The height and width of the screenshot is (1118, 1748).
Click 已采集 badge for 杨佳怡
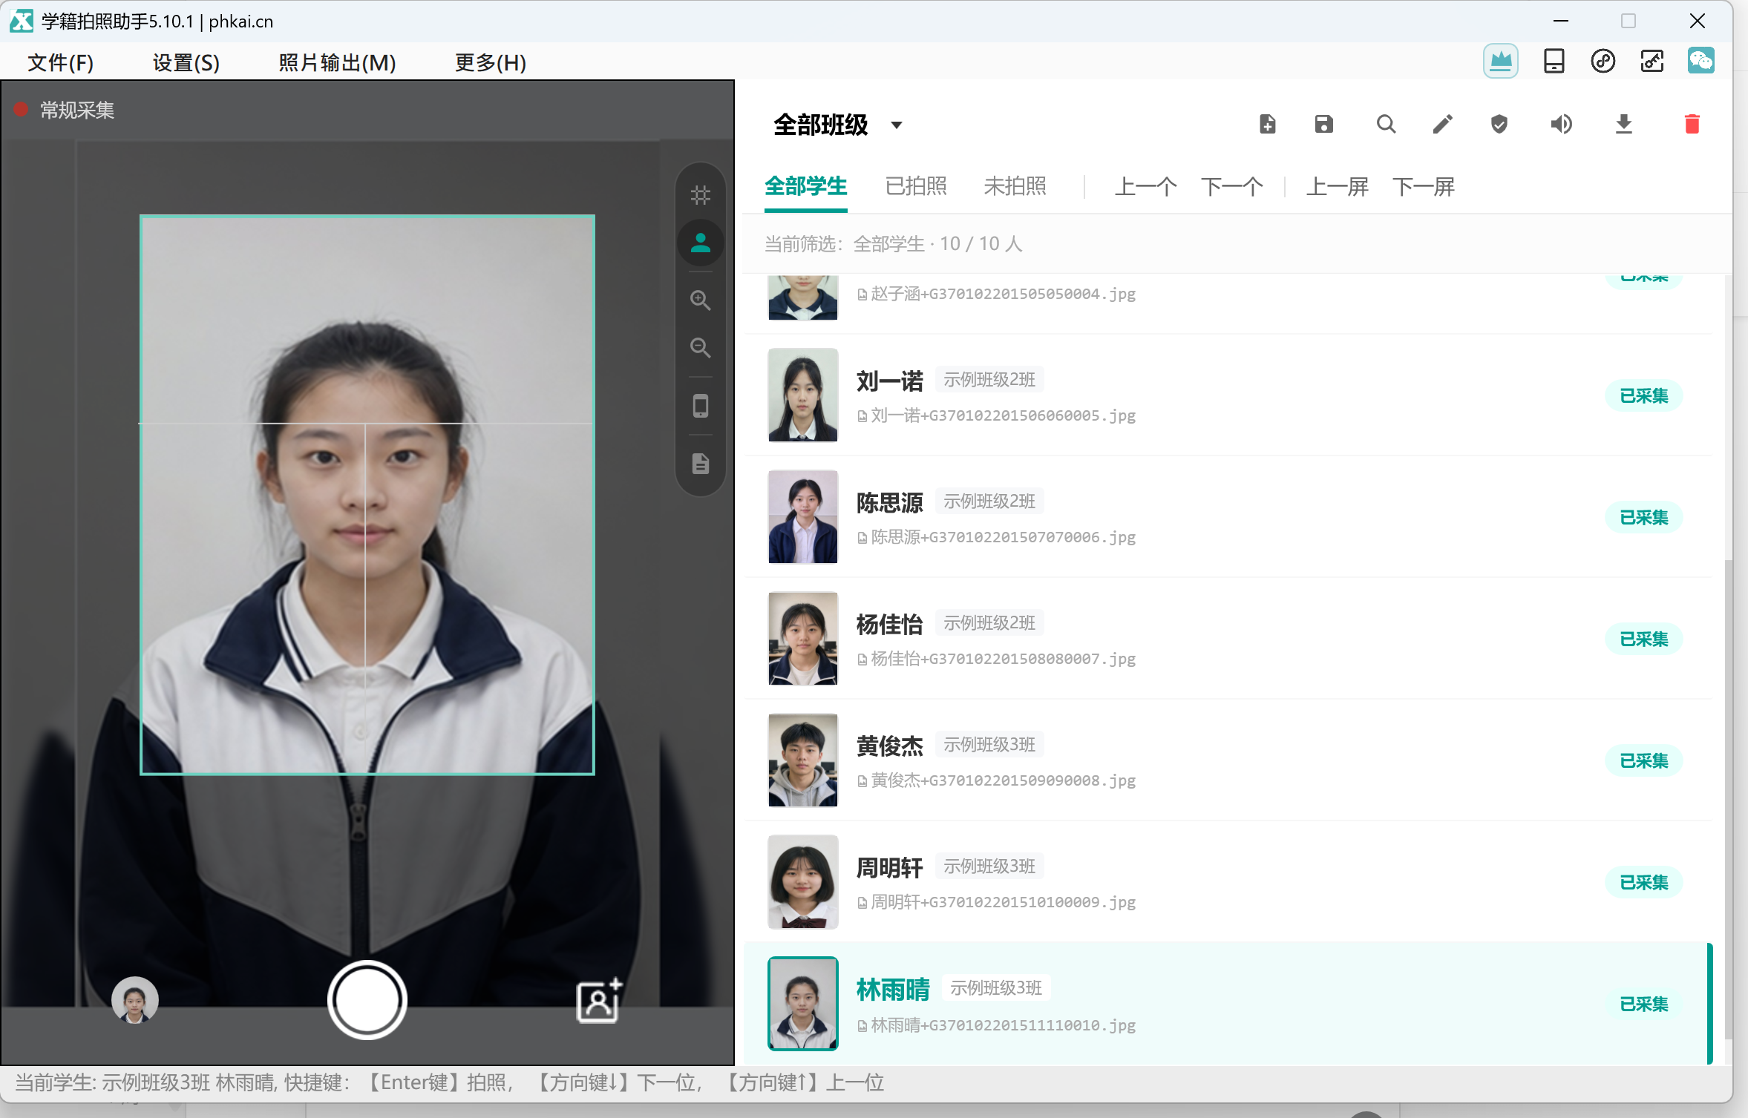[x=1643, y=639]
